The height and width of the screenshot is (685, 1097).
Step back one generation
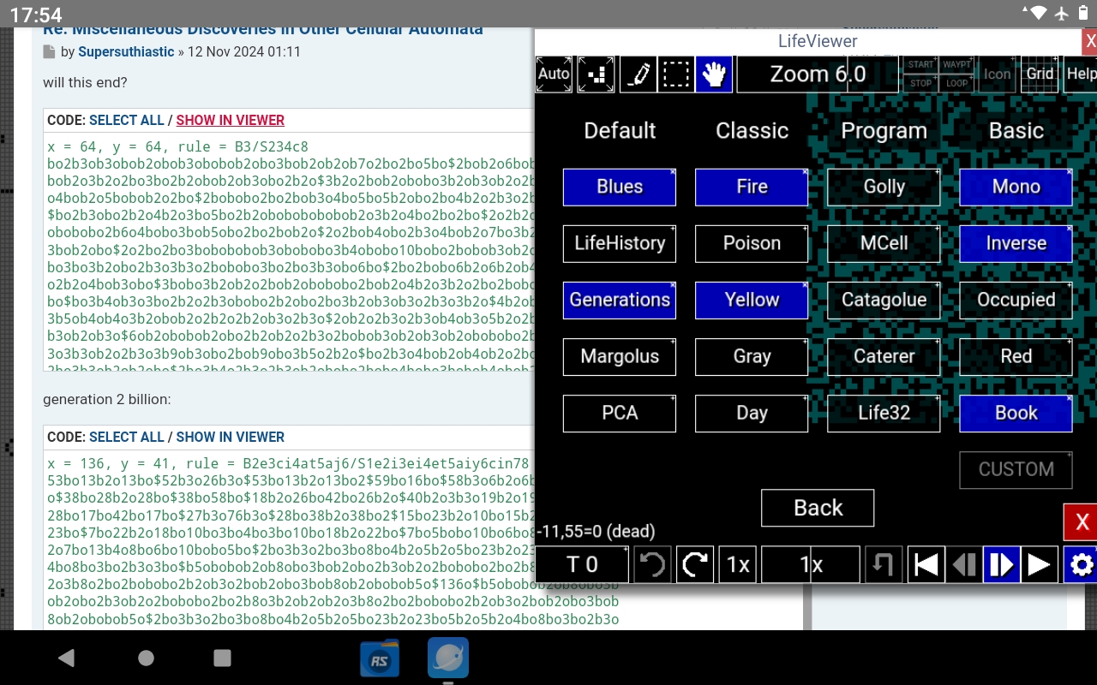click(x=964, y=565)
